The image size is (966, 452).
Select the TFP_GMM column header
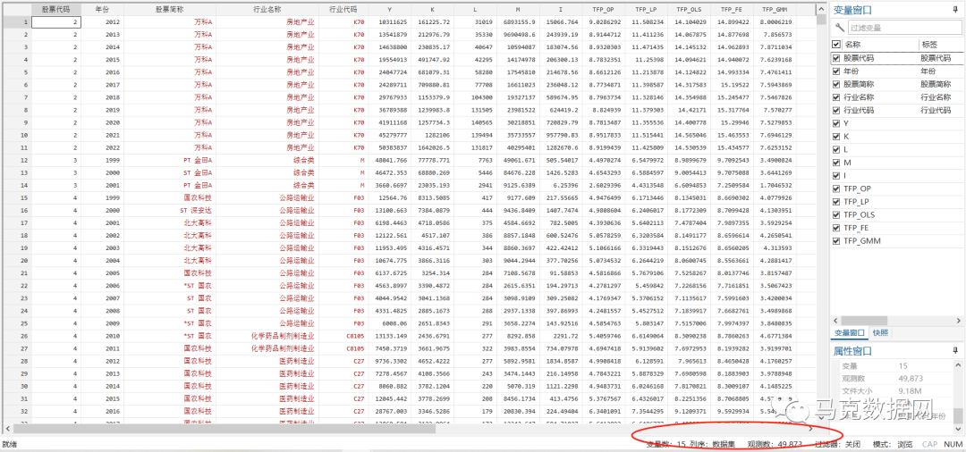coord(775,10)
